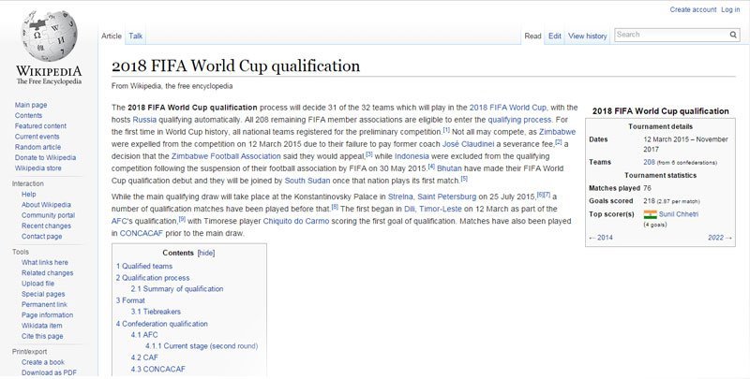
Task: Open About Wikipedia
Action: (46, 205)
